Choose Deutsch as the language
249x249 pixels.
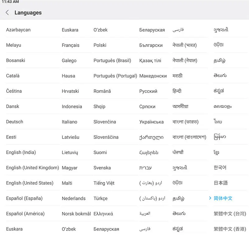click(x=14, y=122)
